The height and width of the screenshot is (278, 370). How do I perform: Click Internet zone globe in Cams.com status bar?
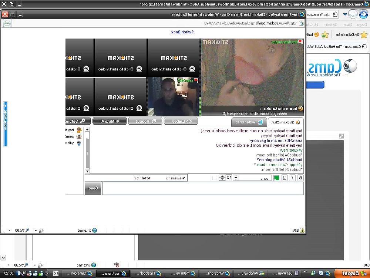tap(94, 265)
